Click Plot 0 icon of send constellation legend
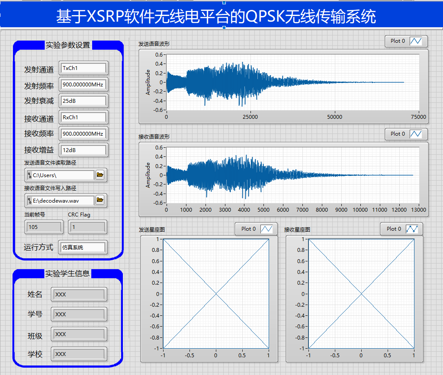 point(266,229)
